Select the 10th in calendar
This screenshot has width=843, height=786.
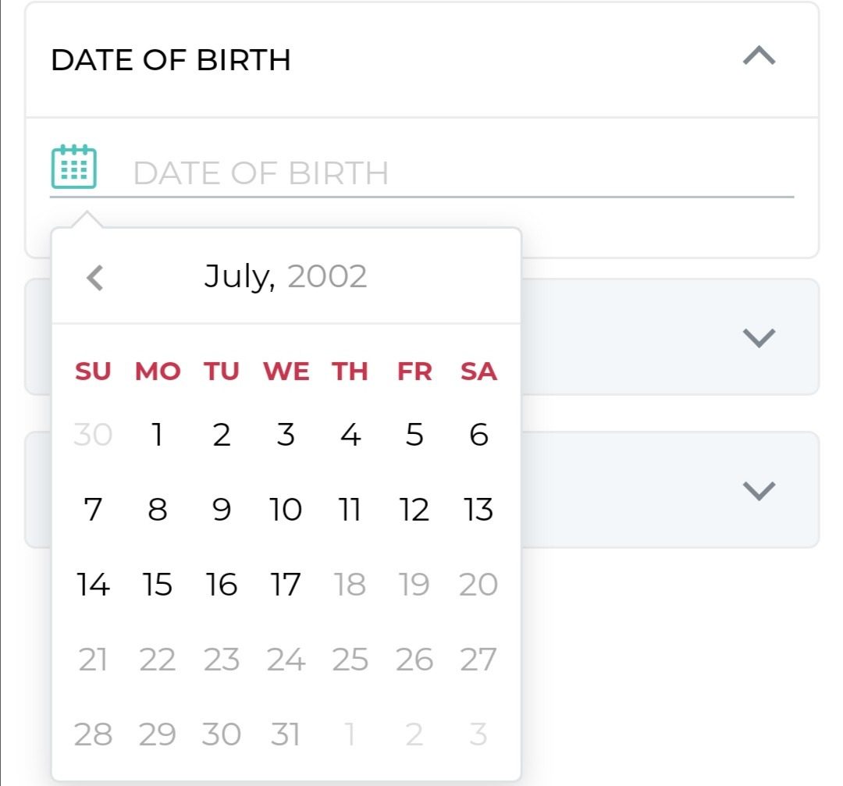286,510
